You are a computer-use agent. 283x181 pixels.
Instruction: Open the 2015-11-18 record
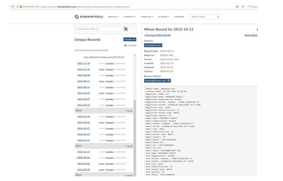(x=84, y=63)
